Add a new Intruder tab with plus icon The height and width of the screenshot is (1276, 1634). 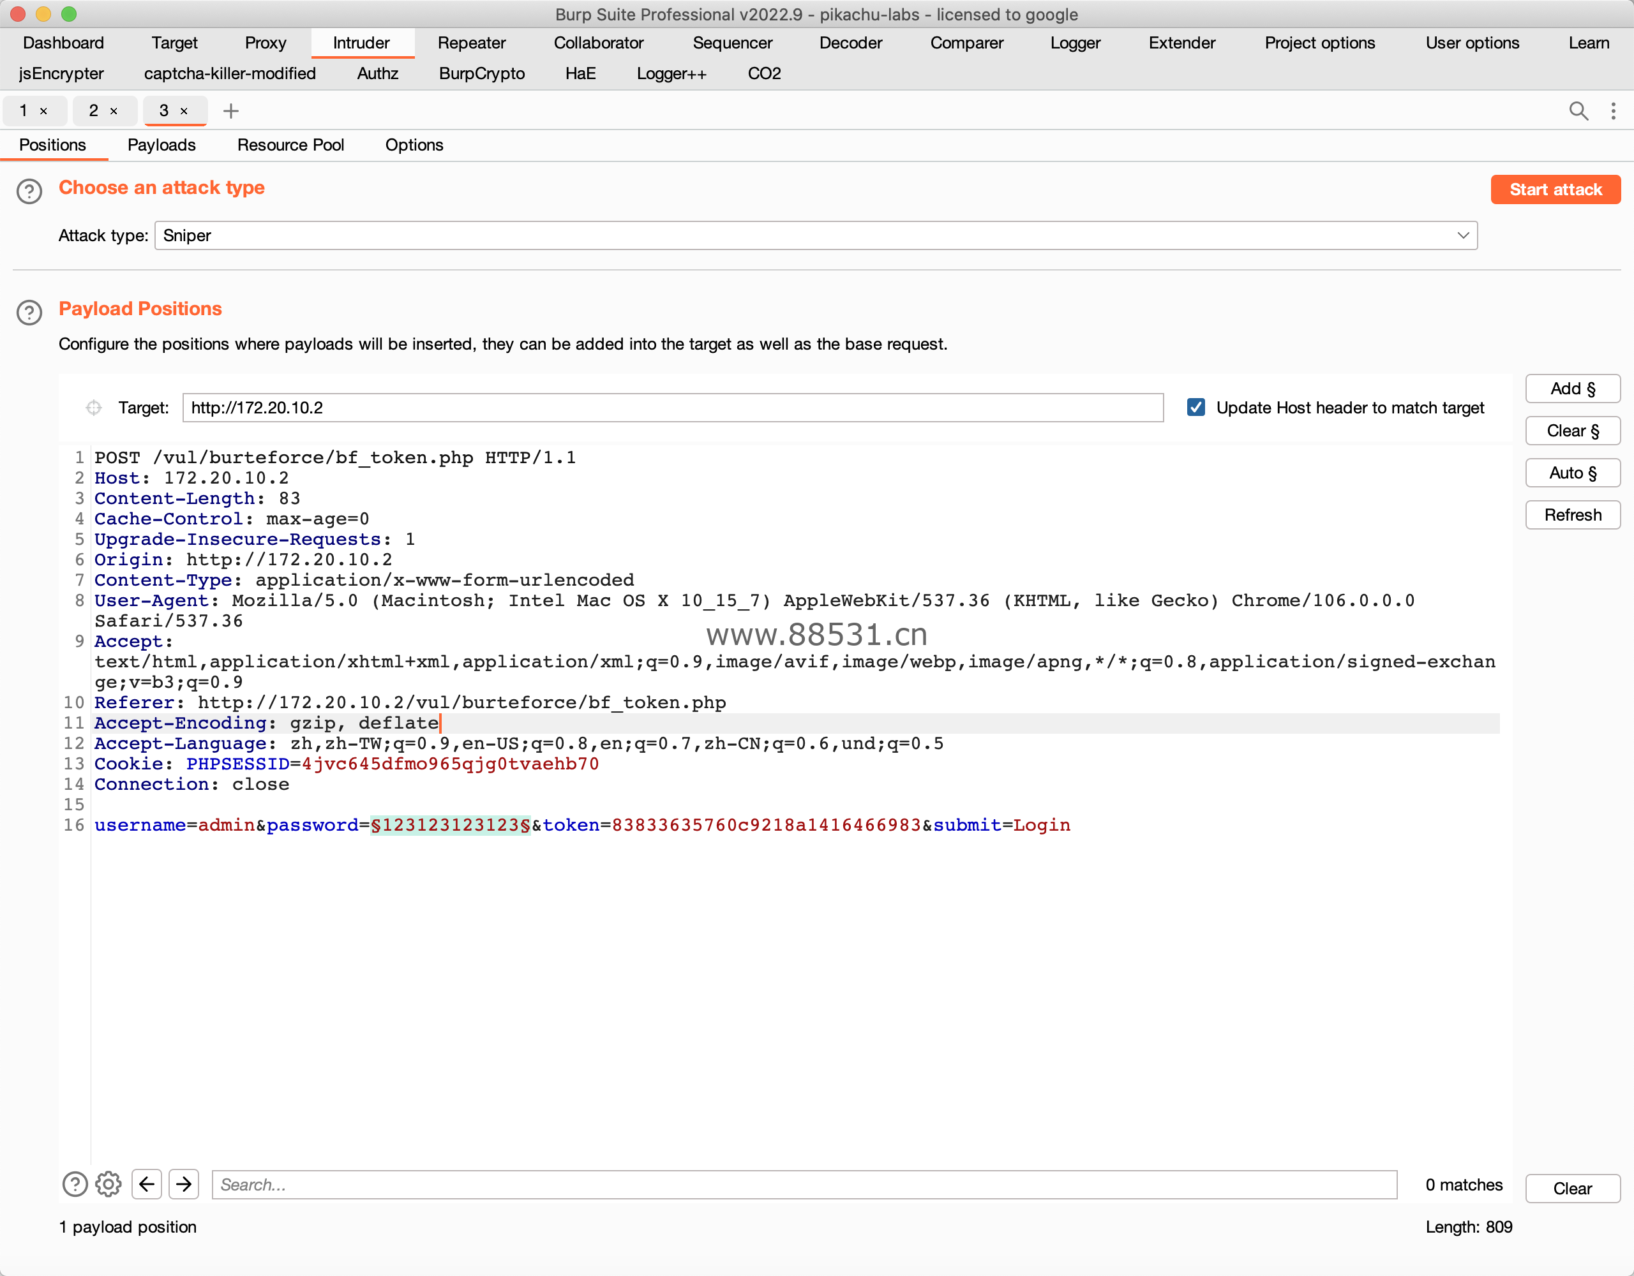click(231, 111)
